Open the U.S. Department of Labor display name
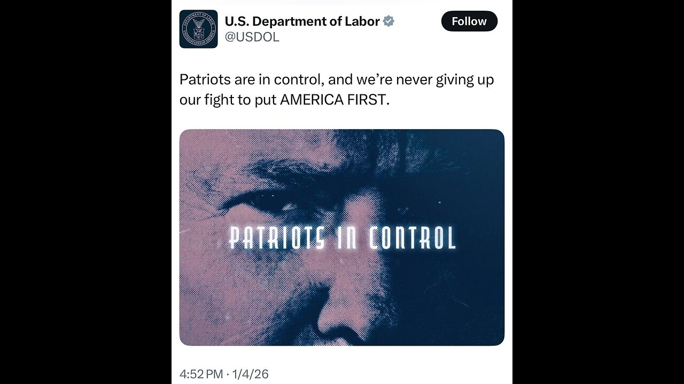The width and height of the screenshot is (684, 384). 302,21
